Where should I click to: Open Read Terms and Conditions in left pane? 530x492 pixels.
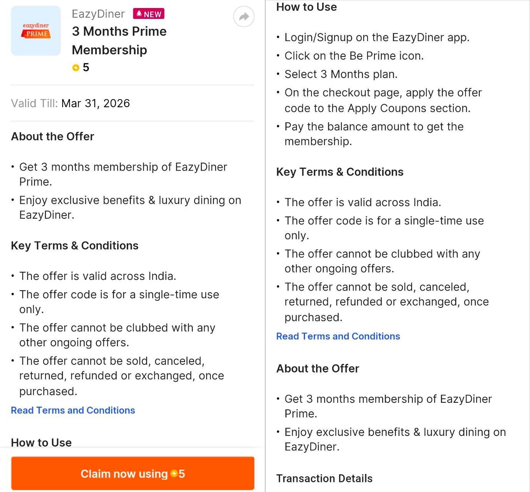point(73,411)
